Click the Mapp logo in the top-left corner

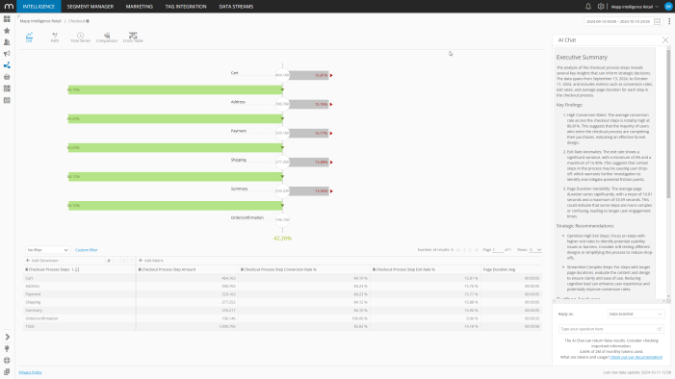pyautogui.click(x=9, y=6)
